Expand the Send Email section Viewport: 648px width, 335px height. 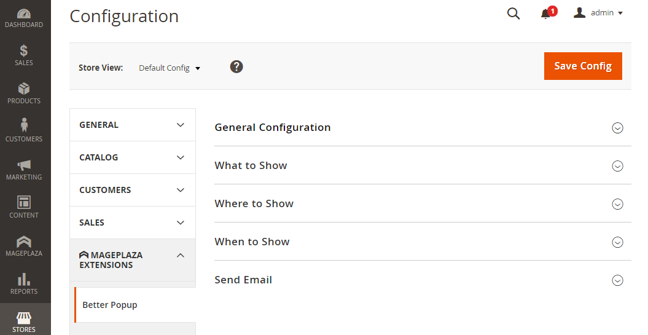pos(617,280)
